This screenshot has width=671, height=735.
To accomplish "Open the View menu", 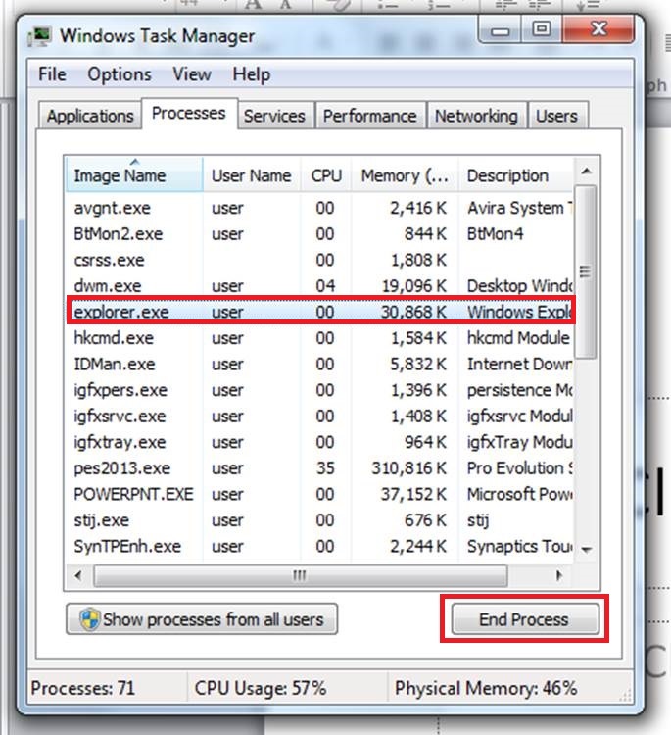I will pyautogui.click(x=192, y=74).
